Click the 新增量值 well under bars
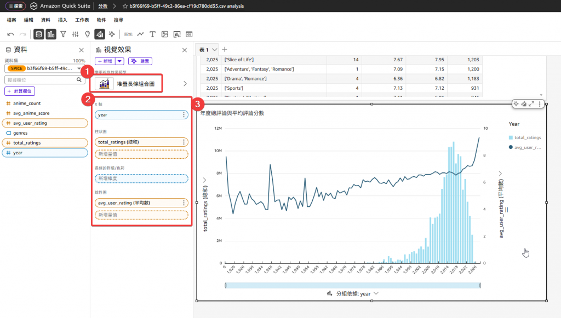The width and height of the screenshot is (561, 318). coord(142,154)
